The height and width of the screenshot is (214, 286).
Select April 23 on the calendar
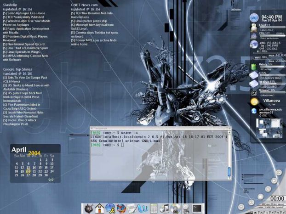tap(46, 171)
